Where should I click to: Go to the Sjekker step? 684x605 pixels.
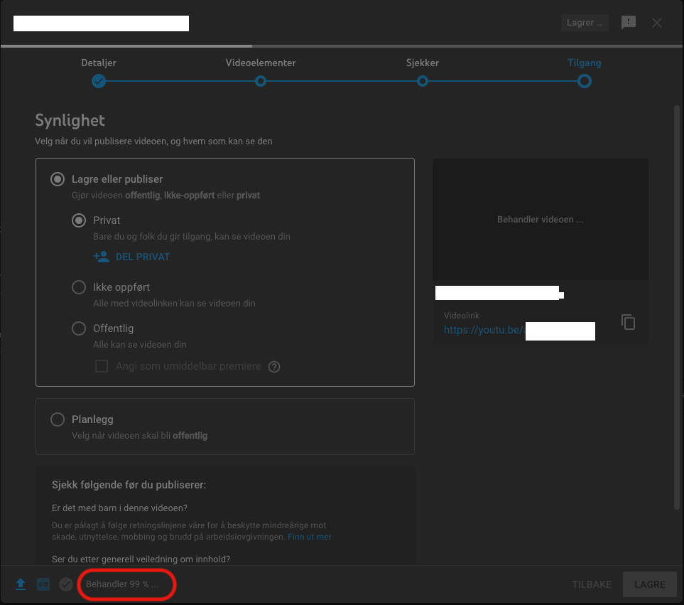[x=423, y=81]
